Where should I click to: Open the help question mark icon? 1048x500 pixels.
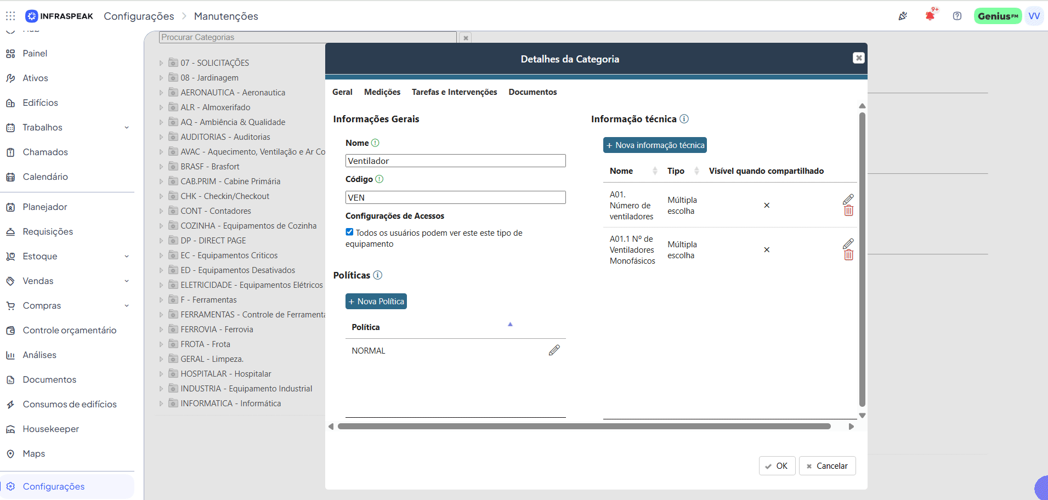pyautogui.click(x=957, y=16)
